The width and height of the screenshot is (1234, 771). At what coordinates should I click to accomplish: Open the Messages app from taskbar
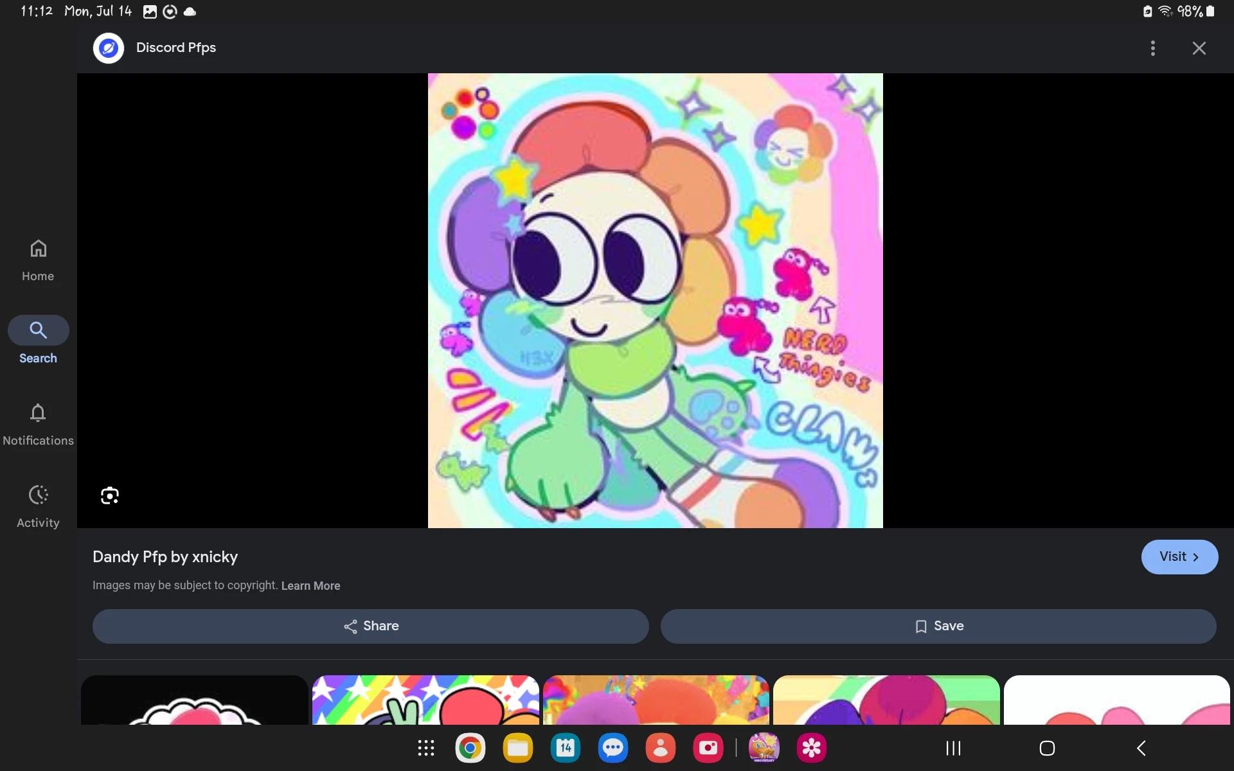click(x=613, y=748)
